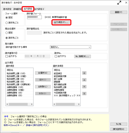The height and width of the screenshot is (133, 129).
Task: Toggle full-screen expand arrows in title bar
Action: pyautogui.click(x=119, y=3)
